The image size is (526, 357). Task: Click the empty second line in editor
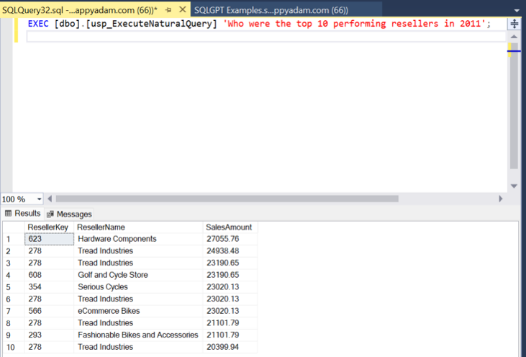tap(266, 36)
